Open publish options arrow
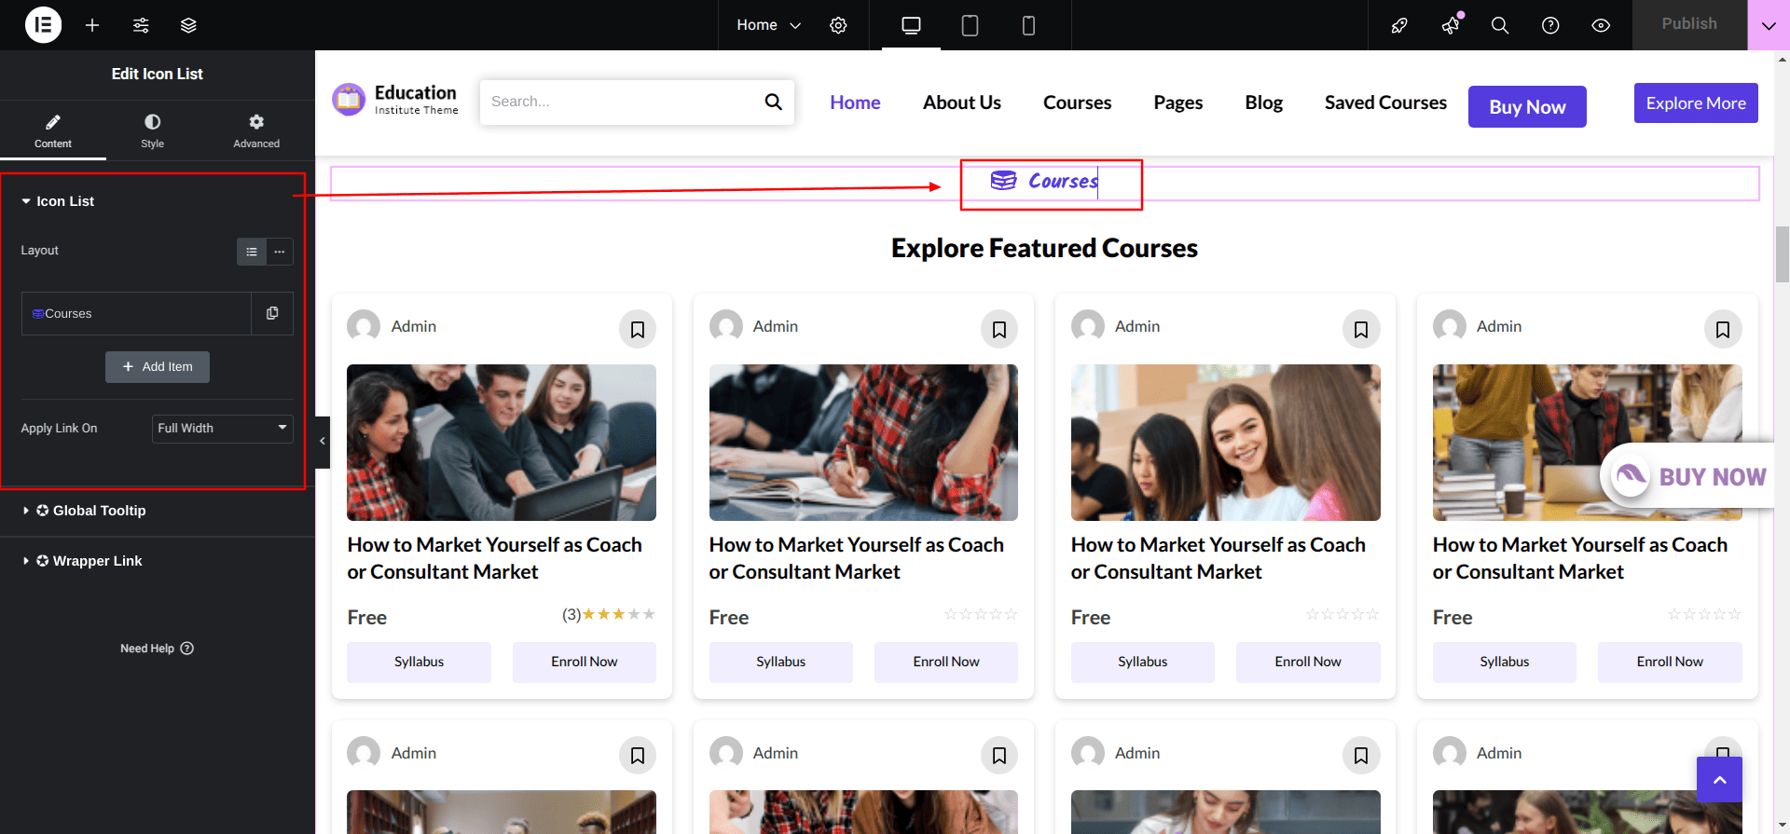This screenshot has width=1790, height=834. (1769, 25)
